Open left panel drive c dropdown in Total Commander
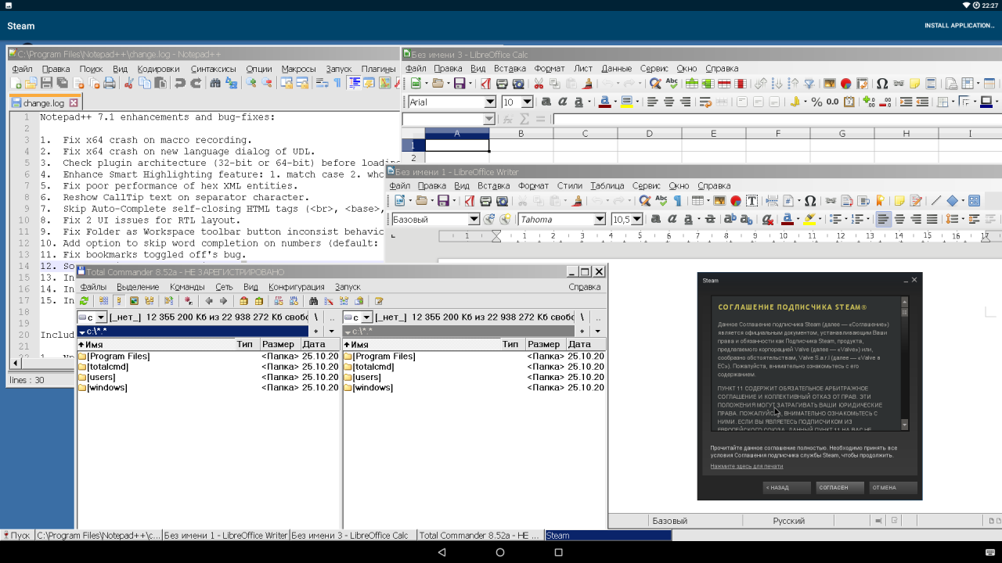1002x563 pixels. pyautogui.click(x=101, y=317)
